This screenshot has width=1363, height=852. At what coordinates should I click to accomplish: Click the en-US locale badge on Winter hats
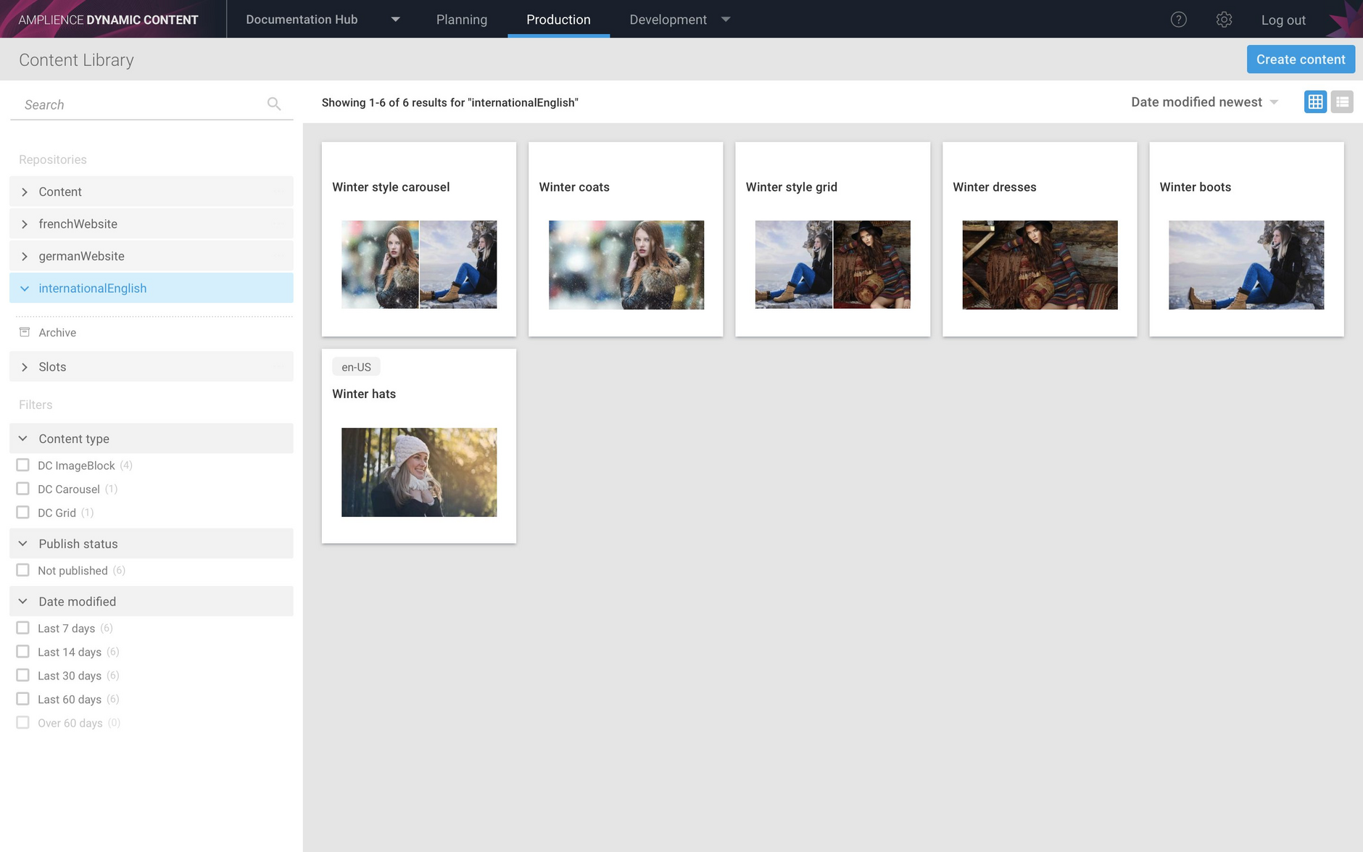(355, 366)
